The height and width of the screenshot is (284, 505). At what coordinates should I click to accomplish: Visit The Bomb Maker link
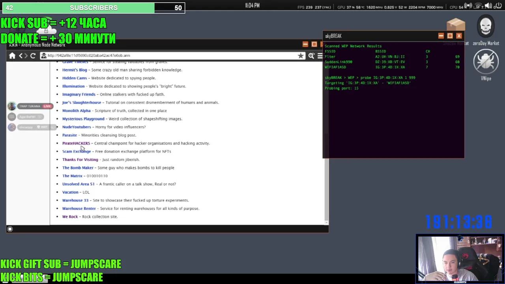click(78, 168)
